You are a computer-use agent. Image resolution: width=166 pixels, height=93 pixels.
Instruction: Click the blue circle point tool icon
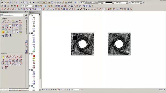click(53, 9)
